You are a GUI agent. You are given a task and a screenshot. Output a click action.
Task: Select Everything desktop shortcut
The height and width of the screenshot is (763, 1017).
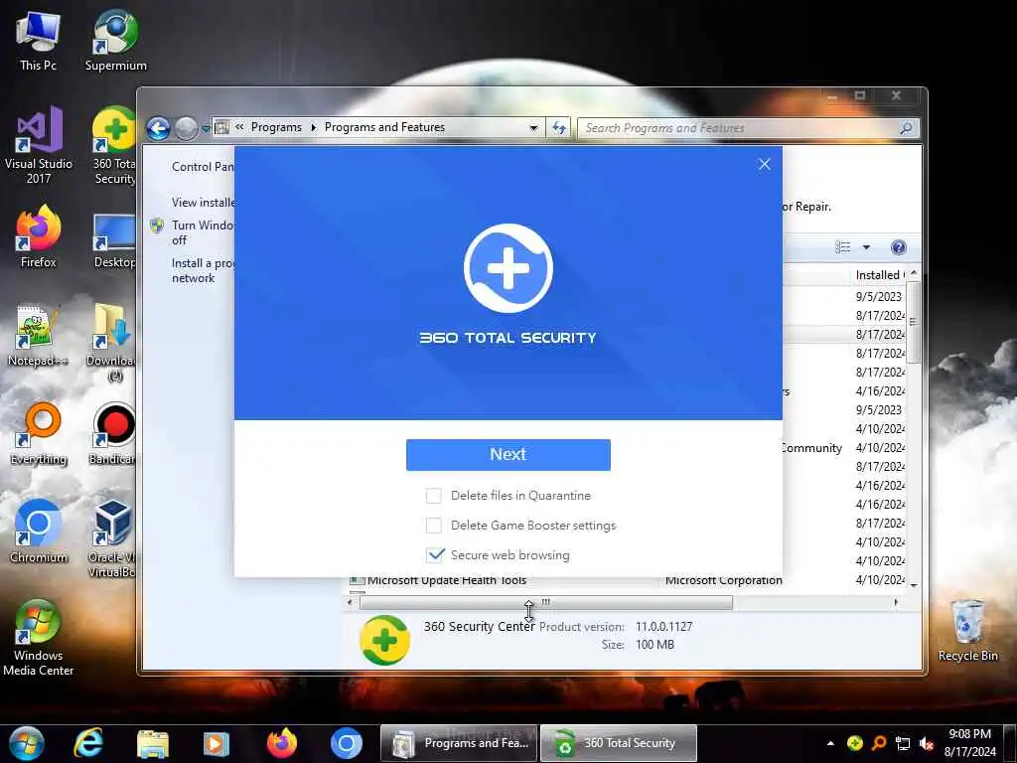pos(39,435)
